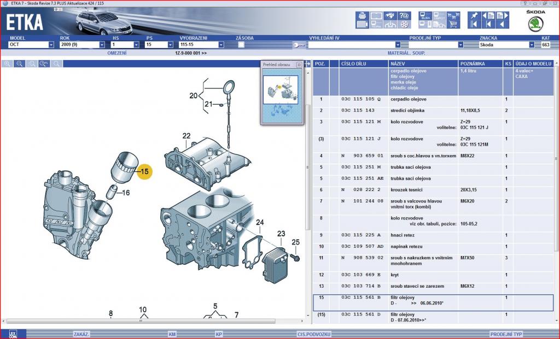The height and width of the screenshot is (339, 560).
Task: Toggle the ZÁSOBA checkbox
Action: point(241,45)
